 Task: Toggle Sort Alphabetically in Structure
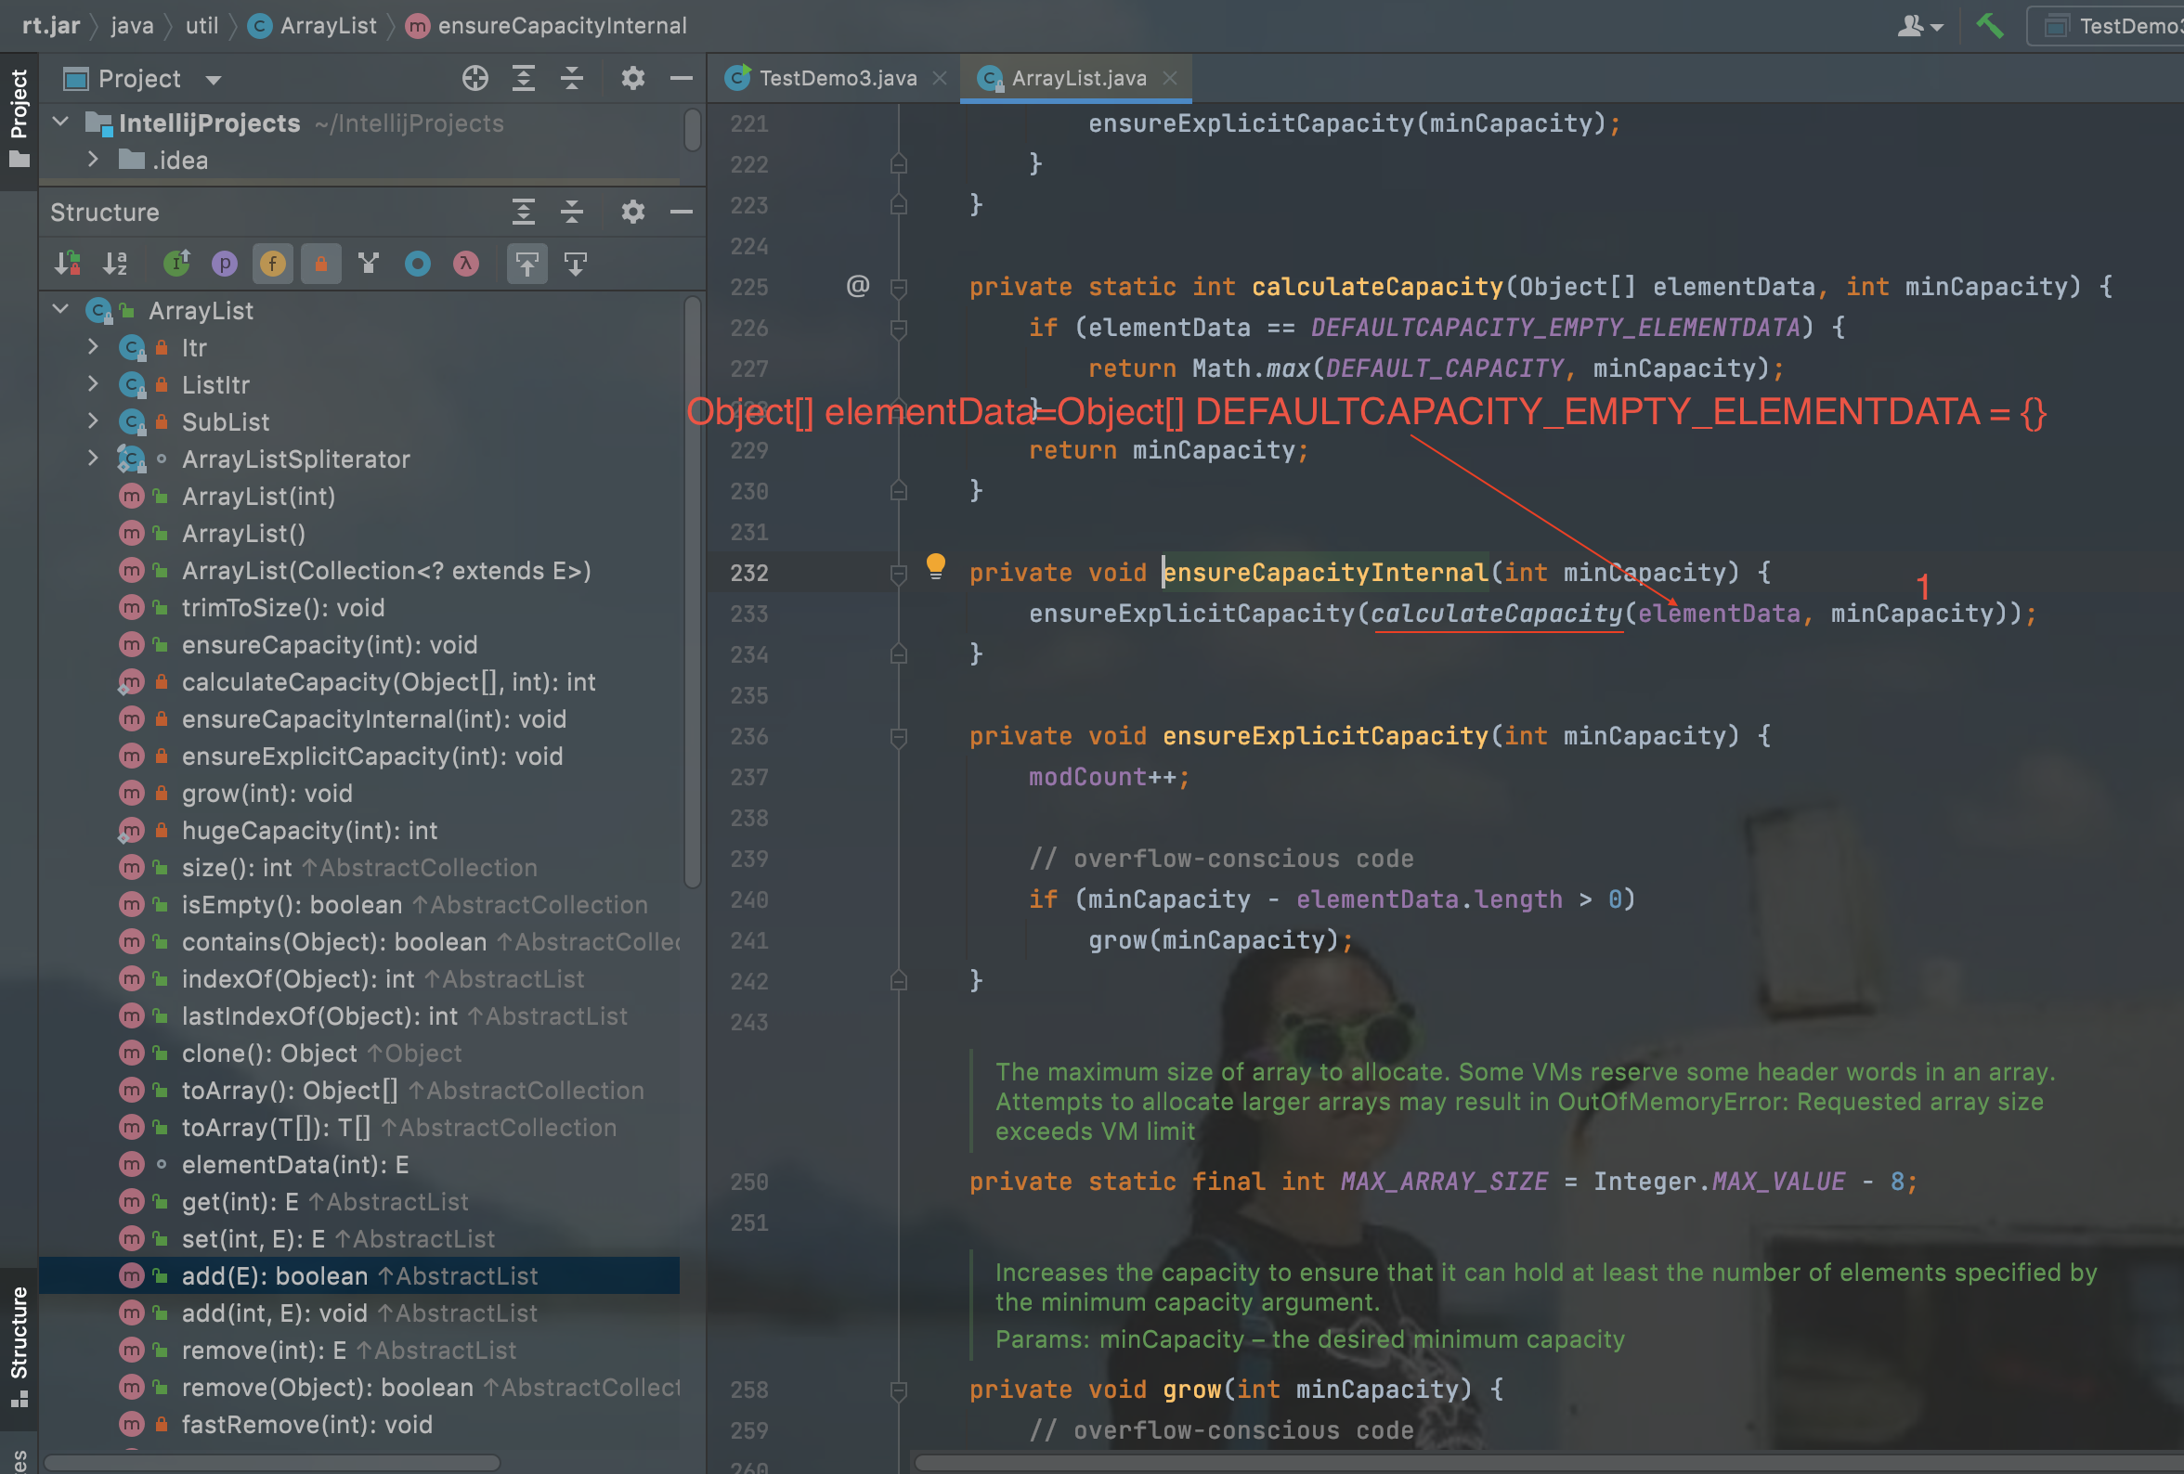[115, 264]
